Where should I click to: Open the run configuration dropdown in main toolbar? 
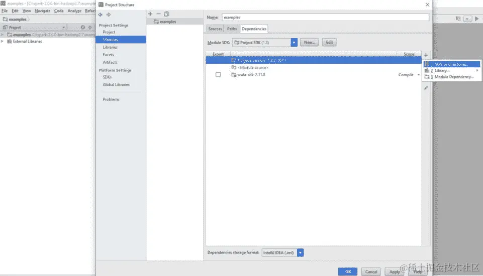467,19
